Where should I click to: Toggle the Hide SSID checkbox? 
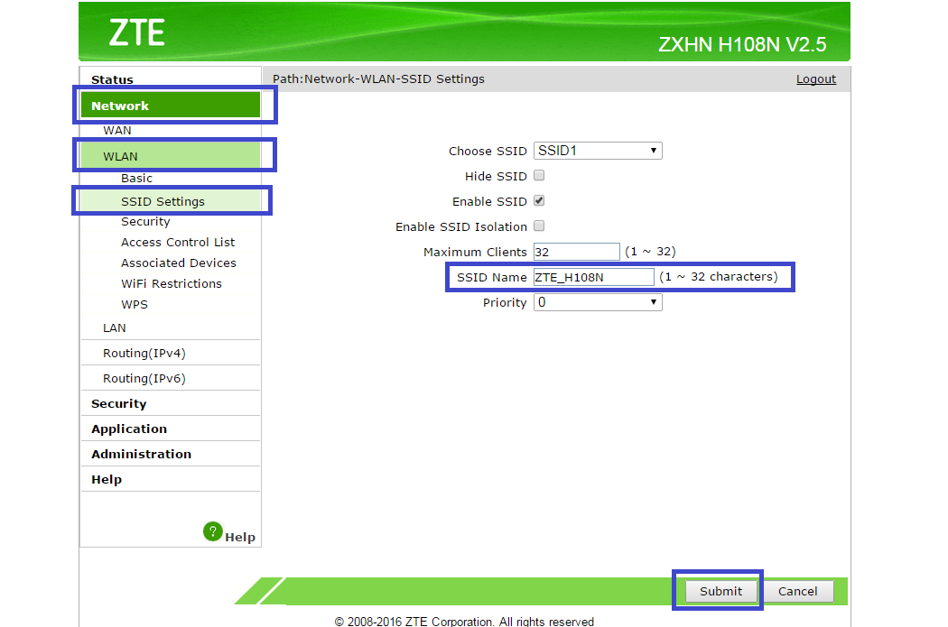[539, 176]
